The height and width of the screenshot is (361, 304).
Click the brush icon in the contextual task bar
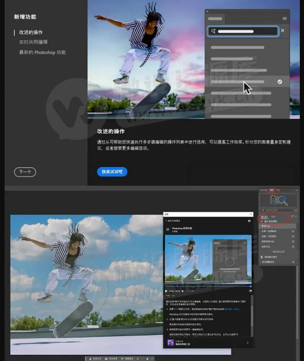137,359
